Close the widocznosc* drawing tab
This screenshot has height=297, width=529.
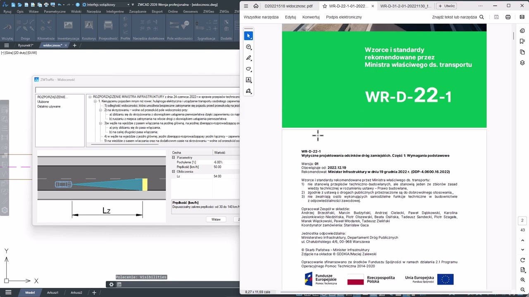66,45
